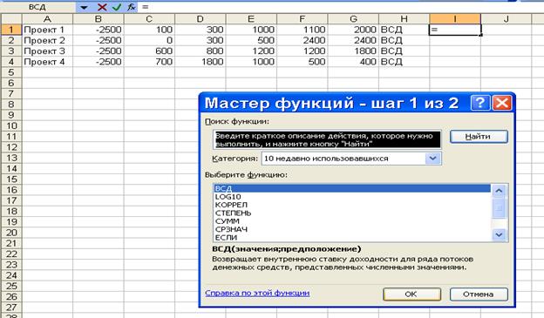The height and width of the screenshot is (318, 544).
Task: Click cell Проект 4
Action: tap(48, 62)
